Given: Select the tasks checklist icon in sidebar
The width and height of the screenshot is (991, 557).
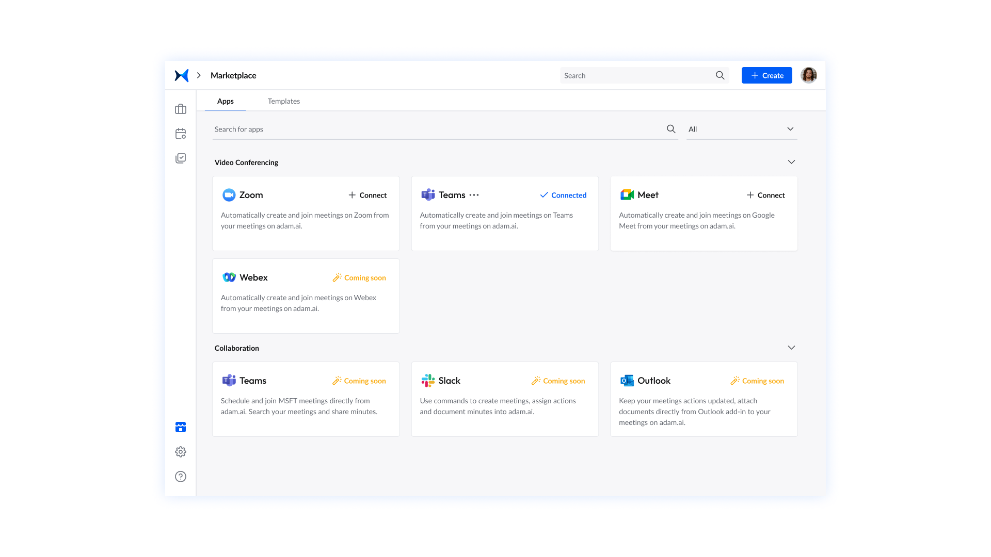Looking at the screenshot, I should (x=180, y=158).
